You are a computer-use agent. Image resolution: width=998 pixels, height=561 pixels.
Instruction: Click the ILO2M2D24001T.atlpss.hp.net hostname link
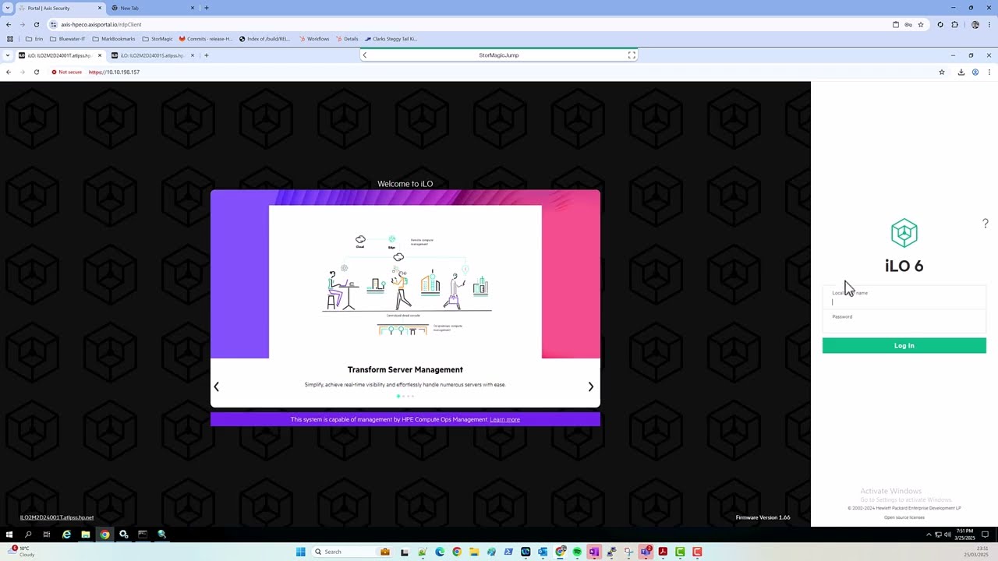pyautogui.click(x=57, y=517)
